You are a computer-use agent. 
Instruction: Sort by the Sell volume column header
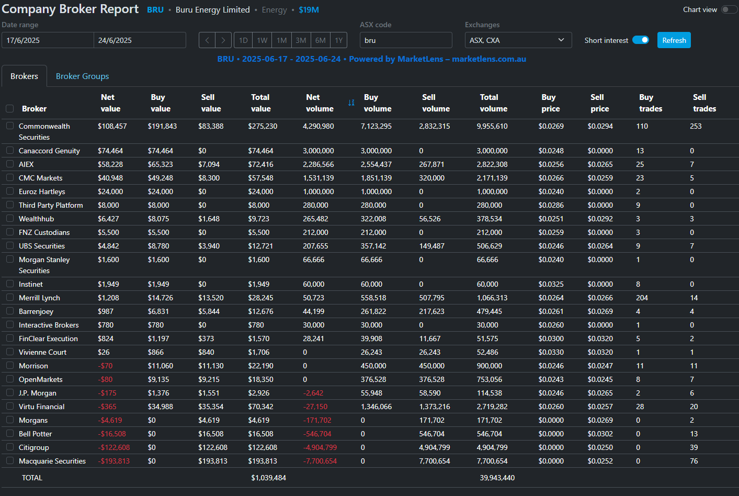436,103
